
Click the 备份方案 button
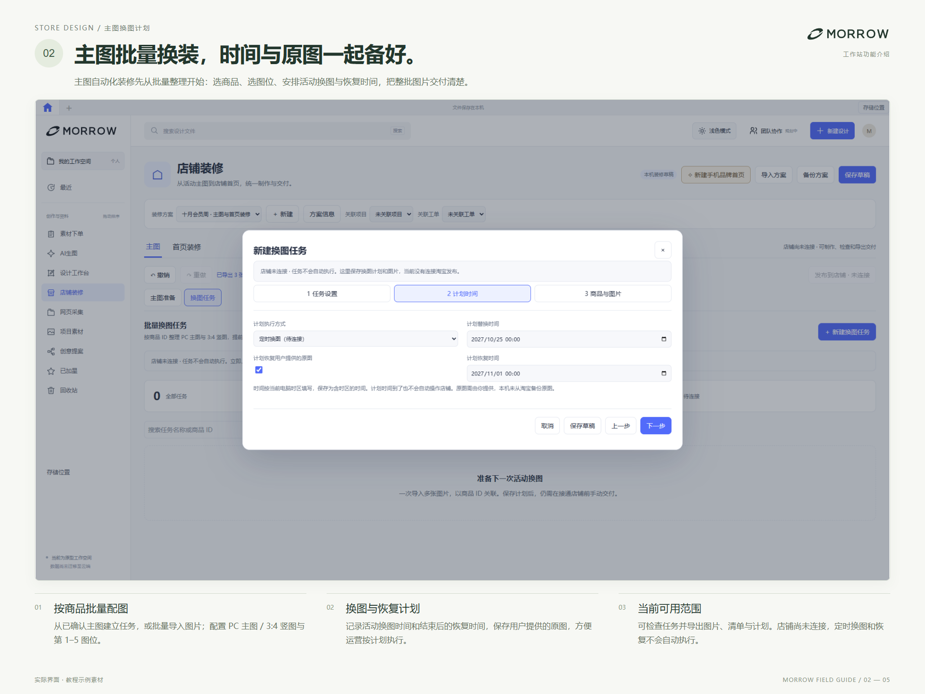816,174
